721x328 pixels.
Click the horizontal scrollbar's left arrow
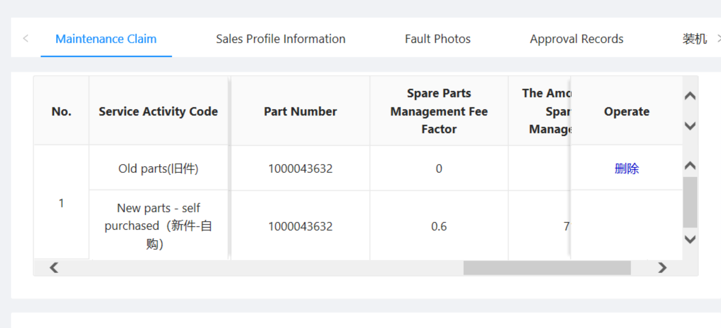[x=54, y=268]
